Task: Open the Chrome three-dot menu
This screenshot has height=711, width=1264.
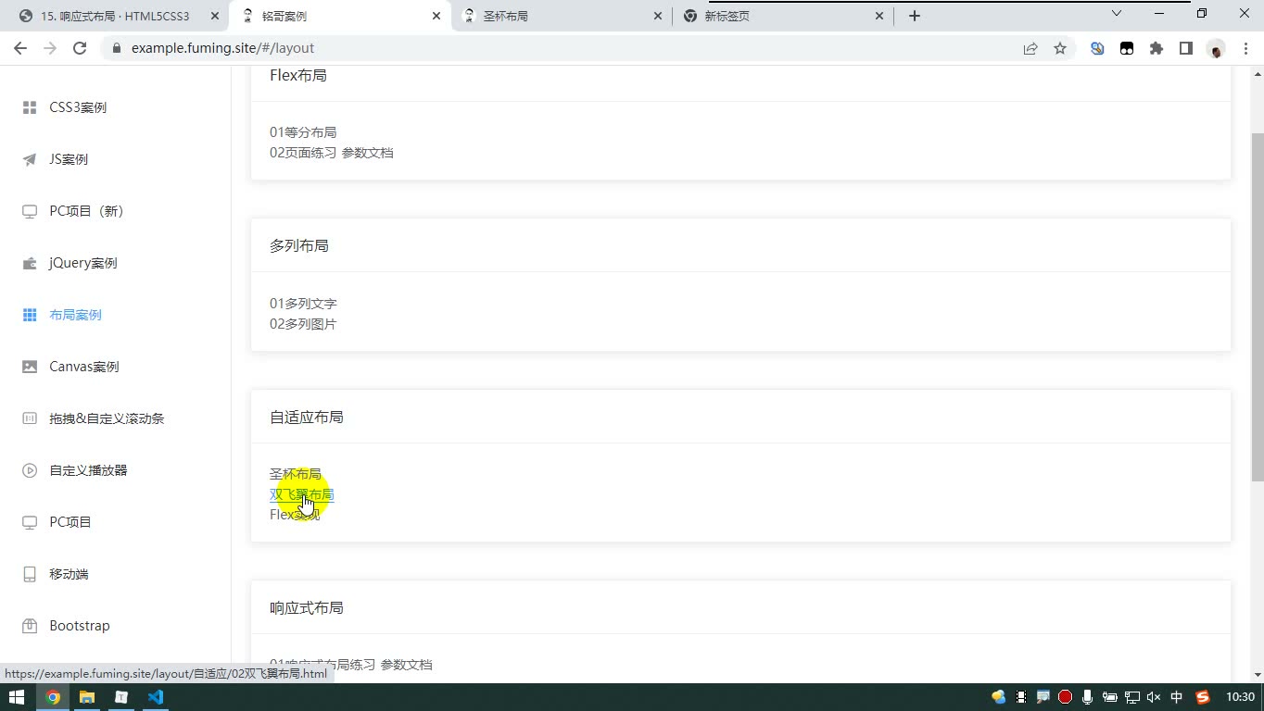Action: tap(1245, 48)
